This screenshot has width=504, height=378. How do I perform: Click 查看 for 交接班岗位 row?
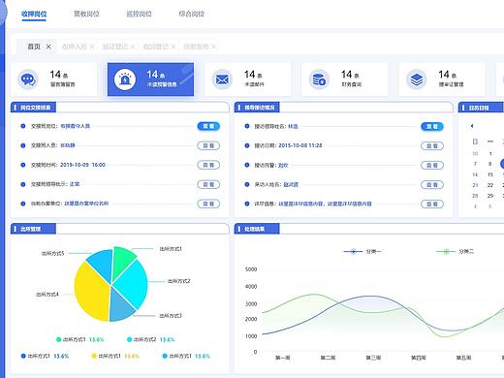(x=208, y=126)
